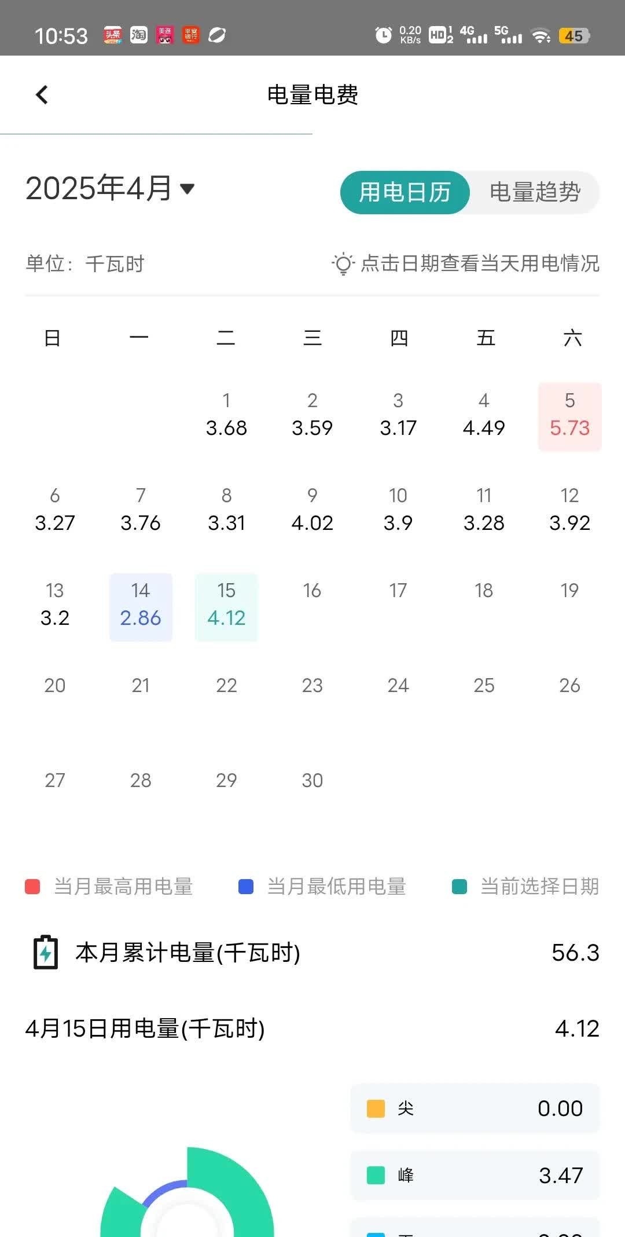Screen dimensions: 625x1237
Task: Tap the red 当月最高用电量 legend swatch
Action: click(x=32, y=887)
